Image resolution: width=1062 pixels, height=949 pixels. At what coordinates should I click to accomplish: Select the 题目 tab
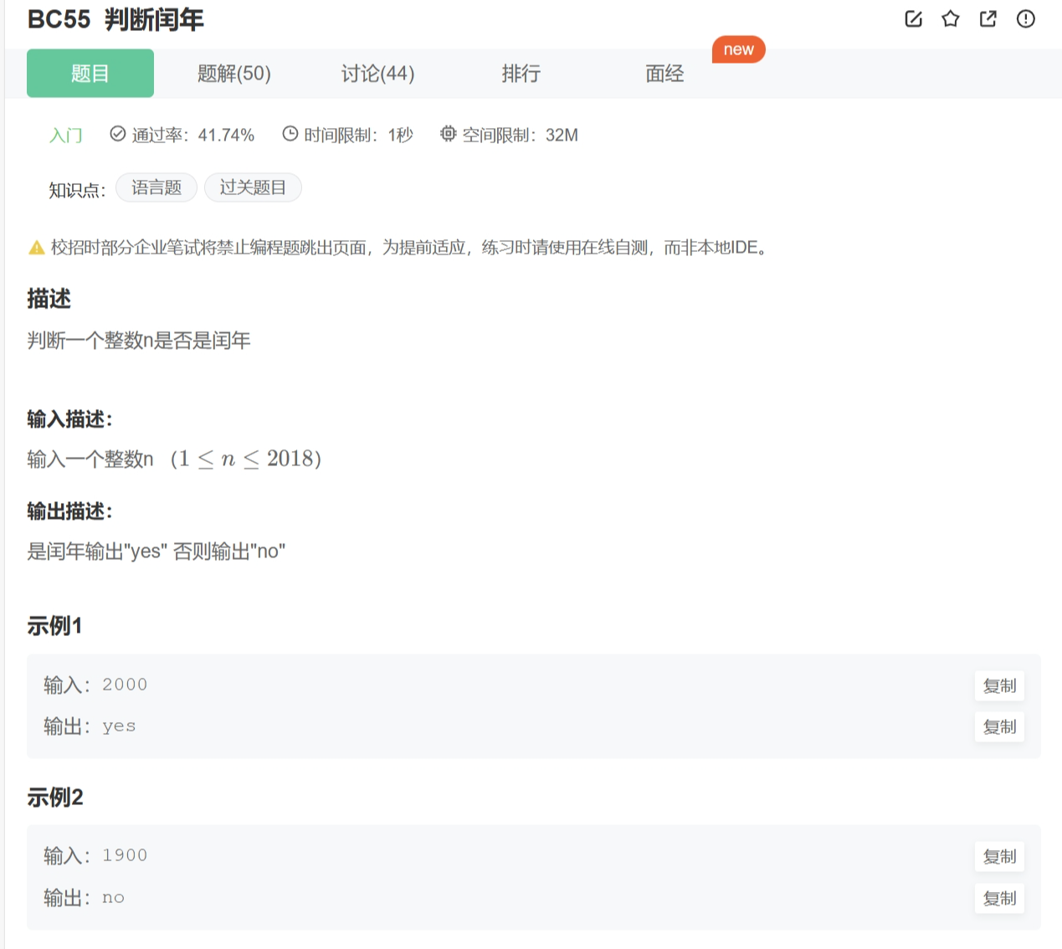[x=90, y=74]
